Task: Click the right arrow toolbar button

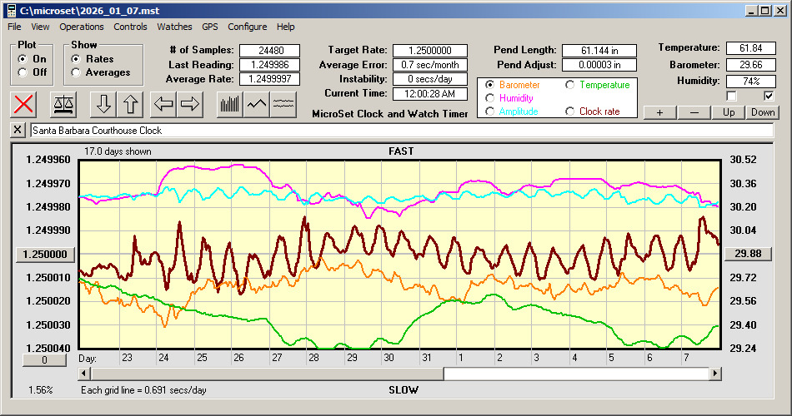Action: coord(190,104)
